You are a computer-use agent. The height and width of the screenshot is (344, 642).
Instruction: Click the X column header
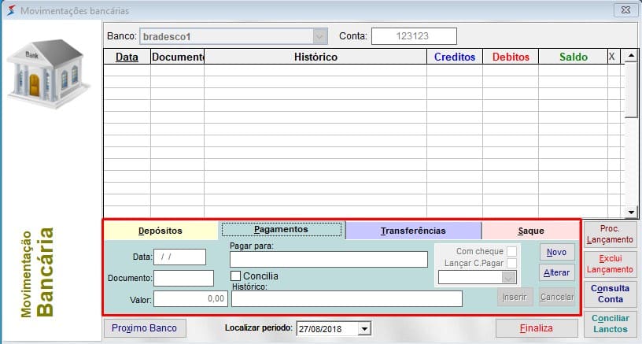coord(613,57)
